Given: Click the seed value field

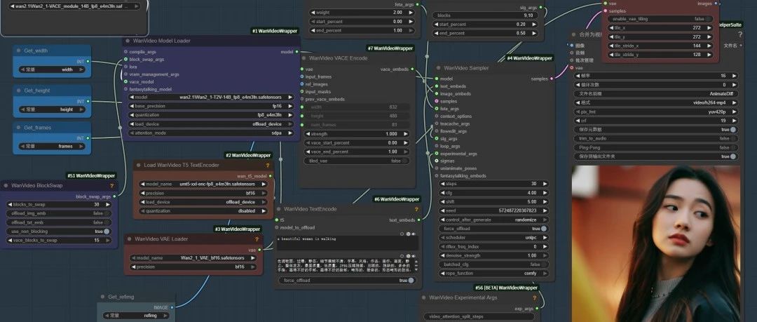Looking at the screenshot, I should 494,210.
